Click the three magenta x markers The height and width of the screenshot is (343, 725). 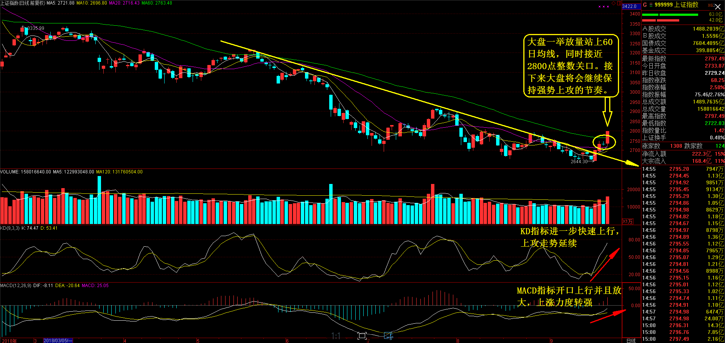click(x=604, y=6)
